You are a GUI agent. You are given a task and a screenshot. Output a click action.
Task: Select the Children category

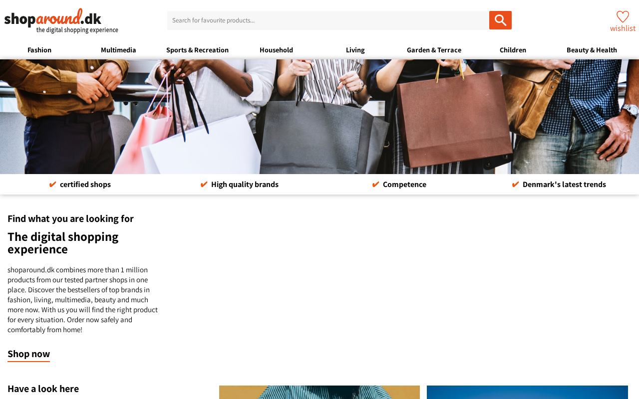513,50
